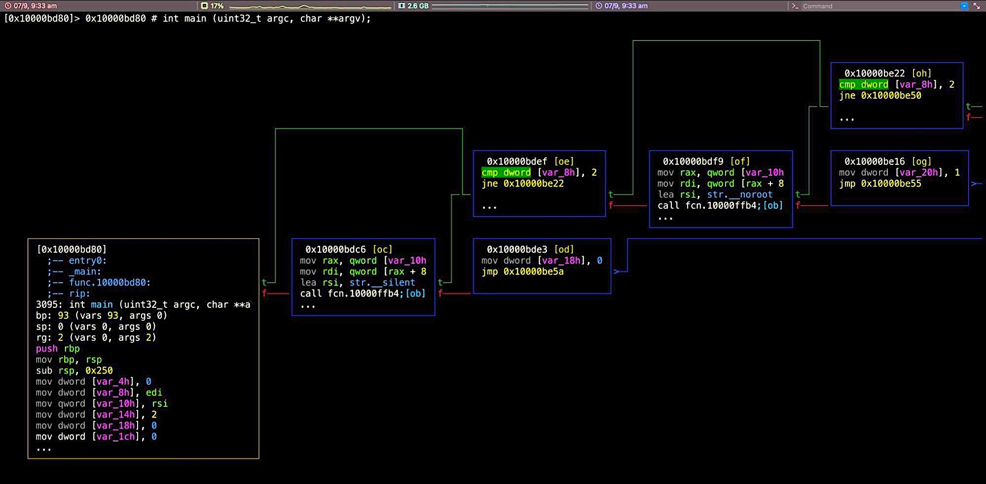The width and height of the screenshot is (986, 484).
Task: Click the purple clock icon in status bar
Action: pos(599,6)
